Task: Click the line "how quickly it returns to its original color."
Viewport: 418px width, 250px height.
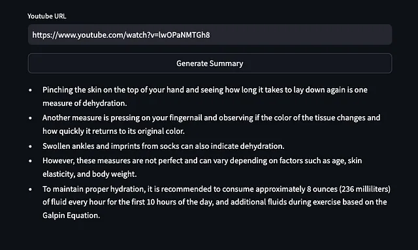Action: (x=113, y=131)
